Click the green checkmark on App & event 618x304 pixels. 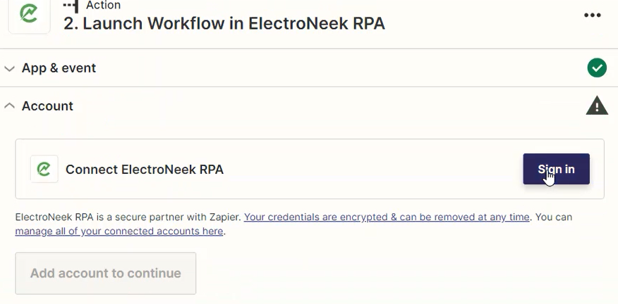click(x=597, y=68)
